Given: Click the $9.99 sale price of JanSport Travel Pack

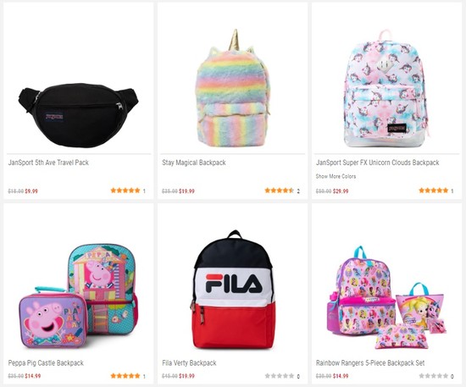Looking at the screenshot, I should click(31, 191).
